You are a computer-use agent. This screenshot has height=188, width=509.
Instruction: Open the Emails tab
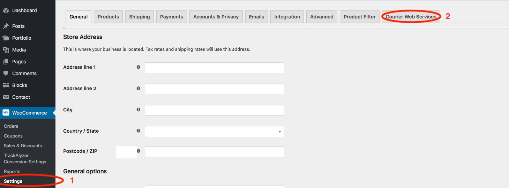[x=256, y=17]
